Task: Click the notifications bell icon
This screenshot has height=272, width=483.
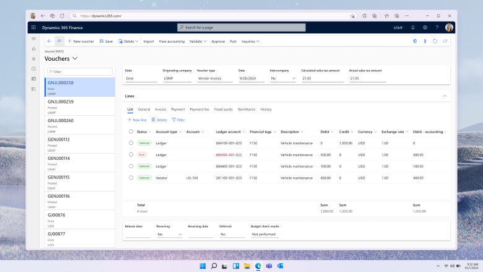Action: click(x=413, y=28)
